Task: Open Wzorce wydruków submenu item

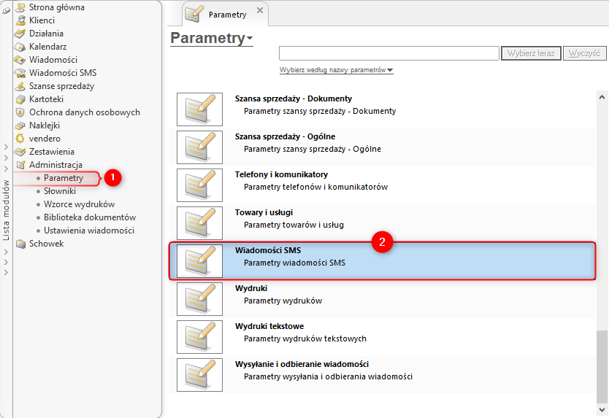Action: point(79,204)
